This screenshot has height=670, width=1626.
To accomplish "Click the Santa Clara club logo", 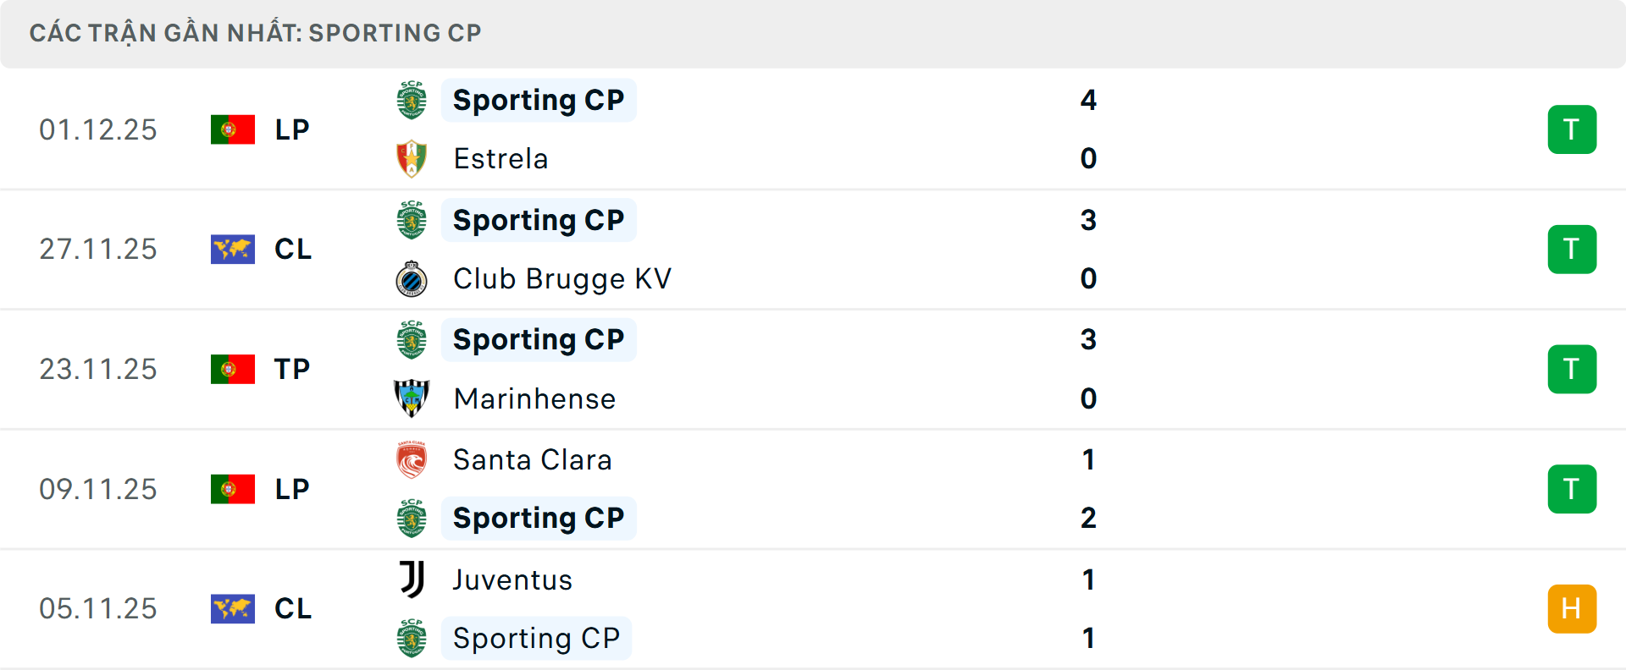I will coord(412,459).
